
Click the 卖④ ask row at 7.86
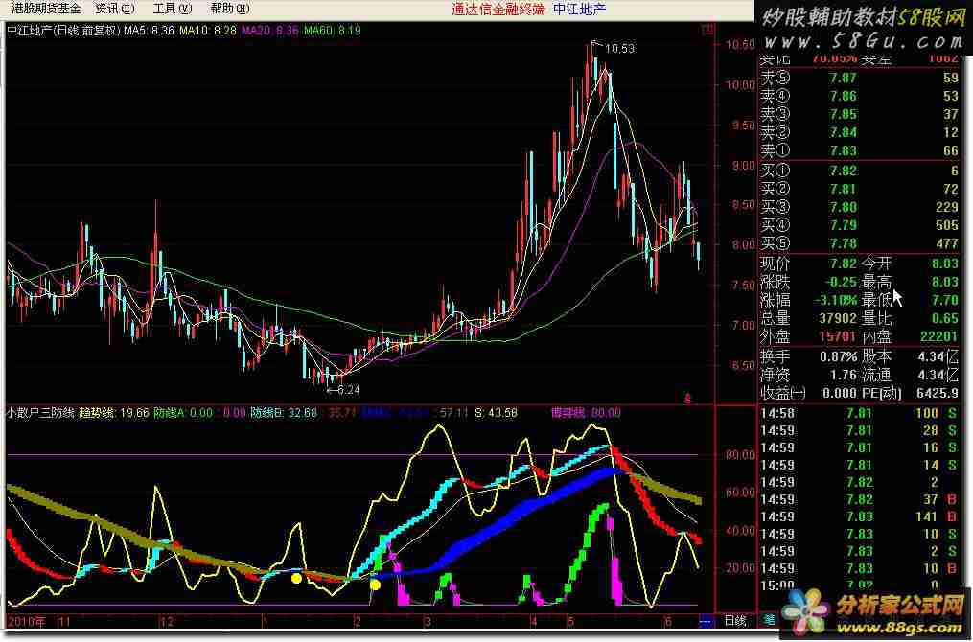tap(860, 96)
